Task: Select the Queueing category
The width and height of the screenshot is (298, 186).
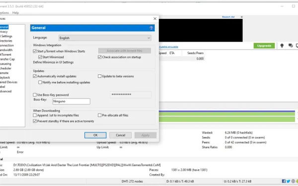Action: pos(5,64)
